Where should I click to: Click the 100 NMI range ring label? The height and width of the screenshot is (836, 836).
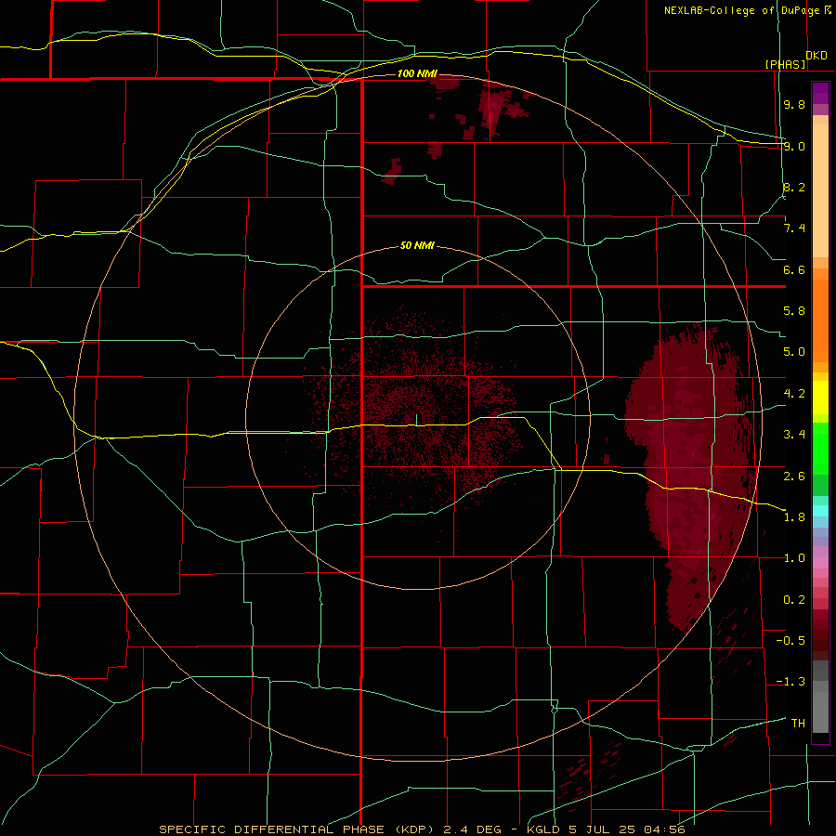[x=417, y=73]
